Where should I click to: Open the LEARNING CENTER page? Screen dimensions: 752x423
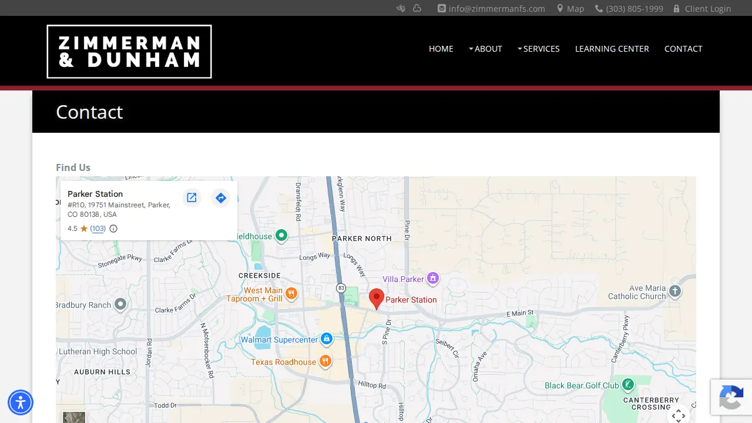612,49
